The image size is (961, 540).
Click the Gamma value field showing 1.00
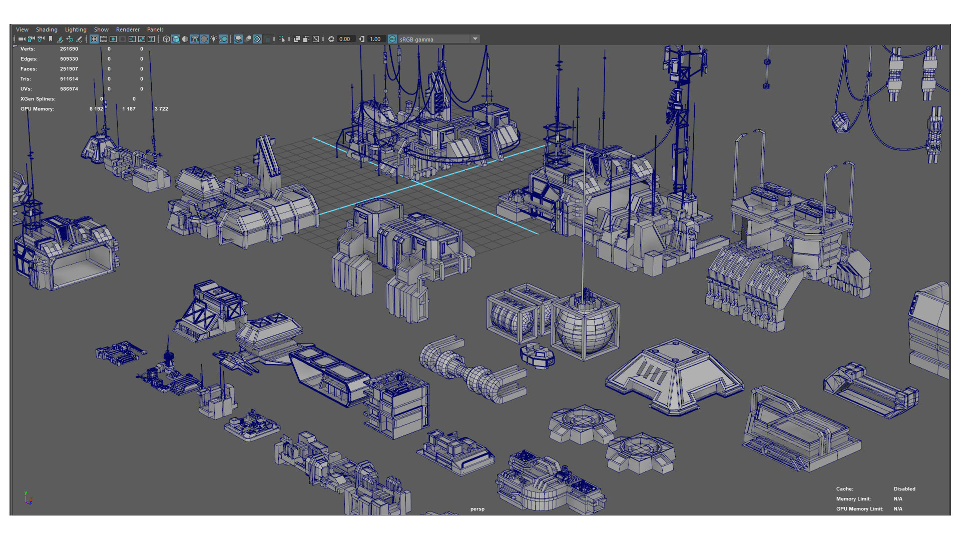[x=376, y=39]
